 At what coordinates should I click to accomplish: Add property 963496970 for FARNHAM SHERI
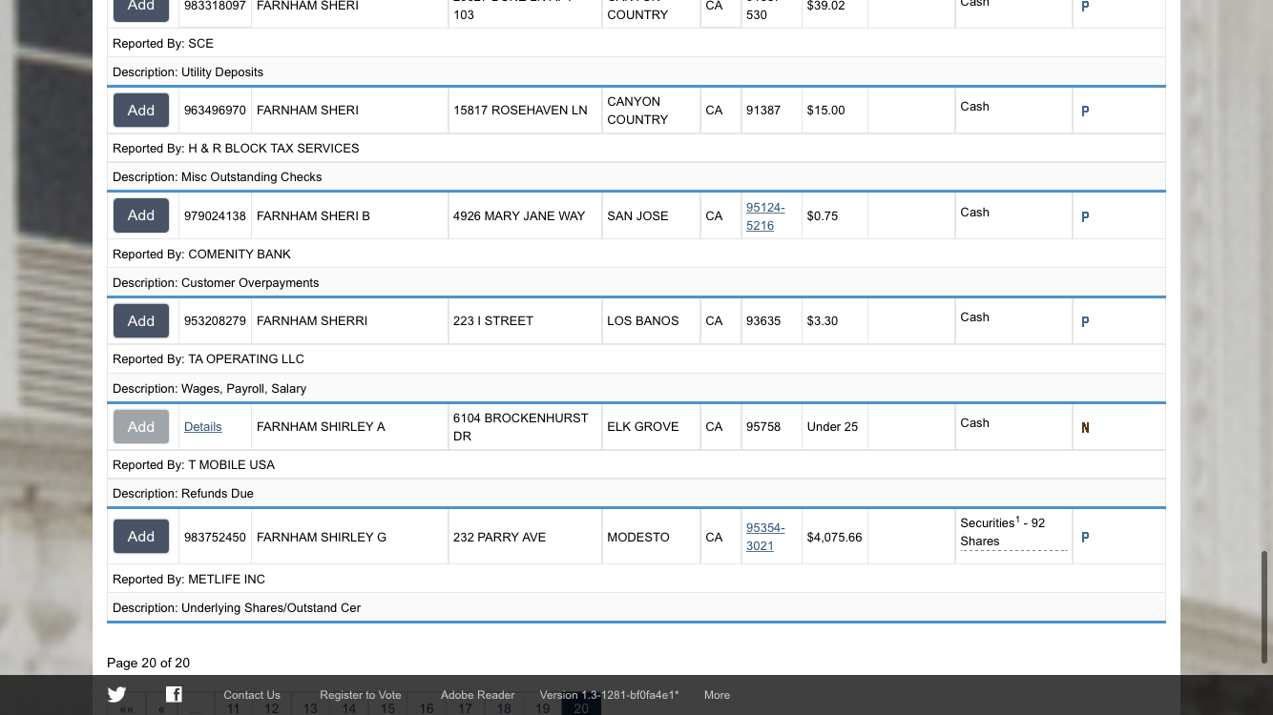pos(141,111)
